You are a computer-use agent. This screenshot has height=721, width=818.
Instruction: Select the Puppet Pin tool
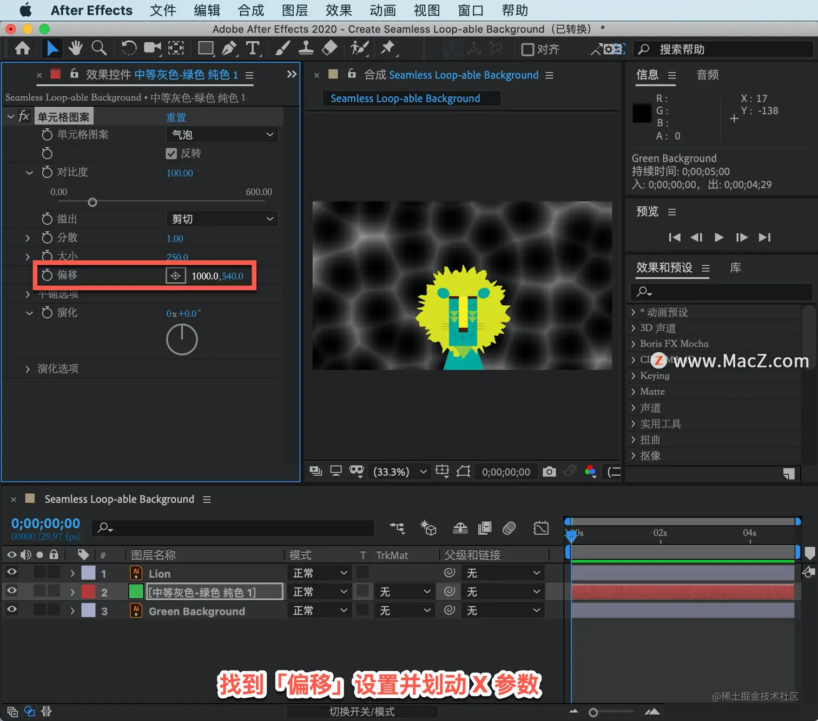coord(387,49)
